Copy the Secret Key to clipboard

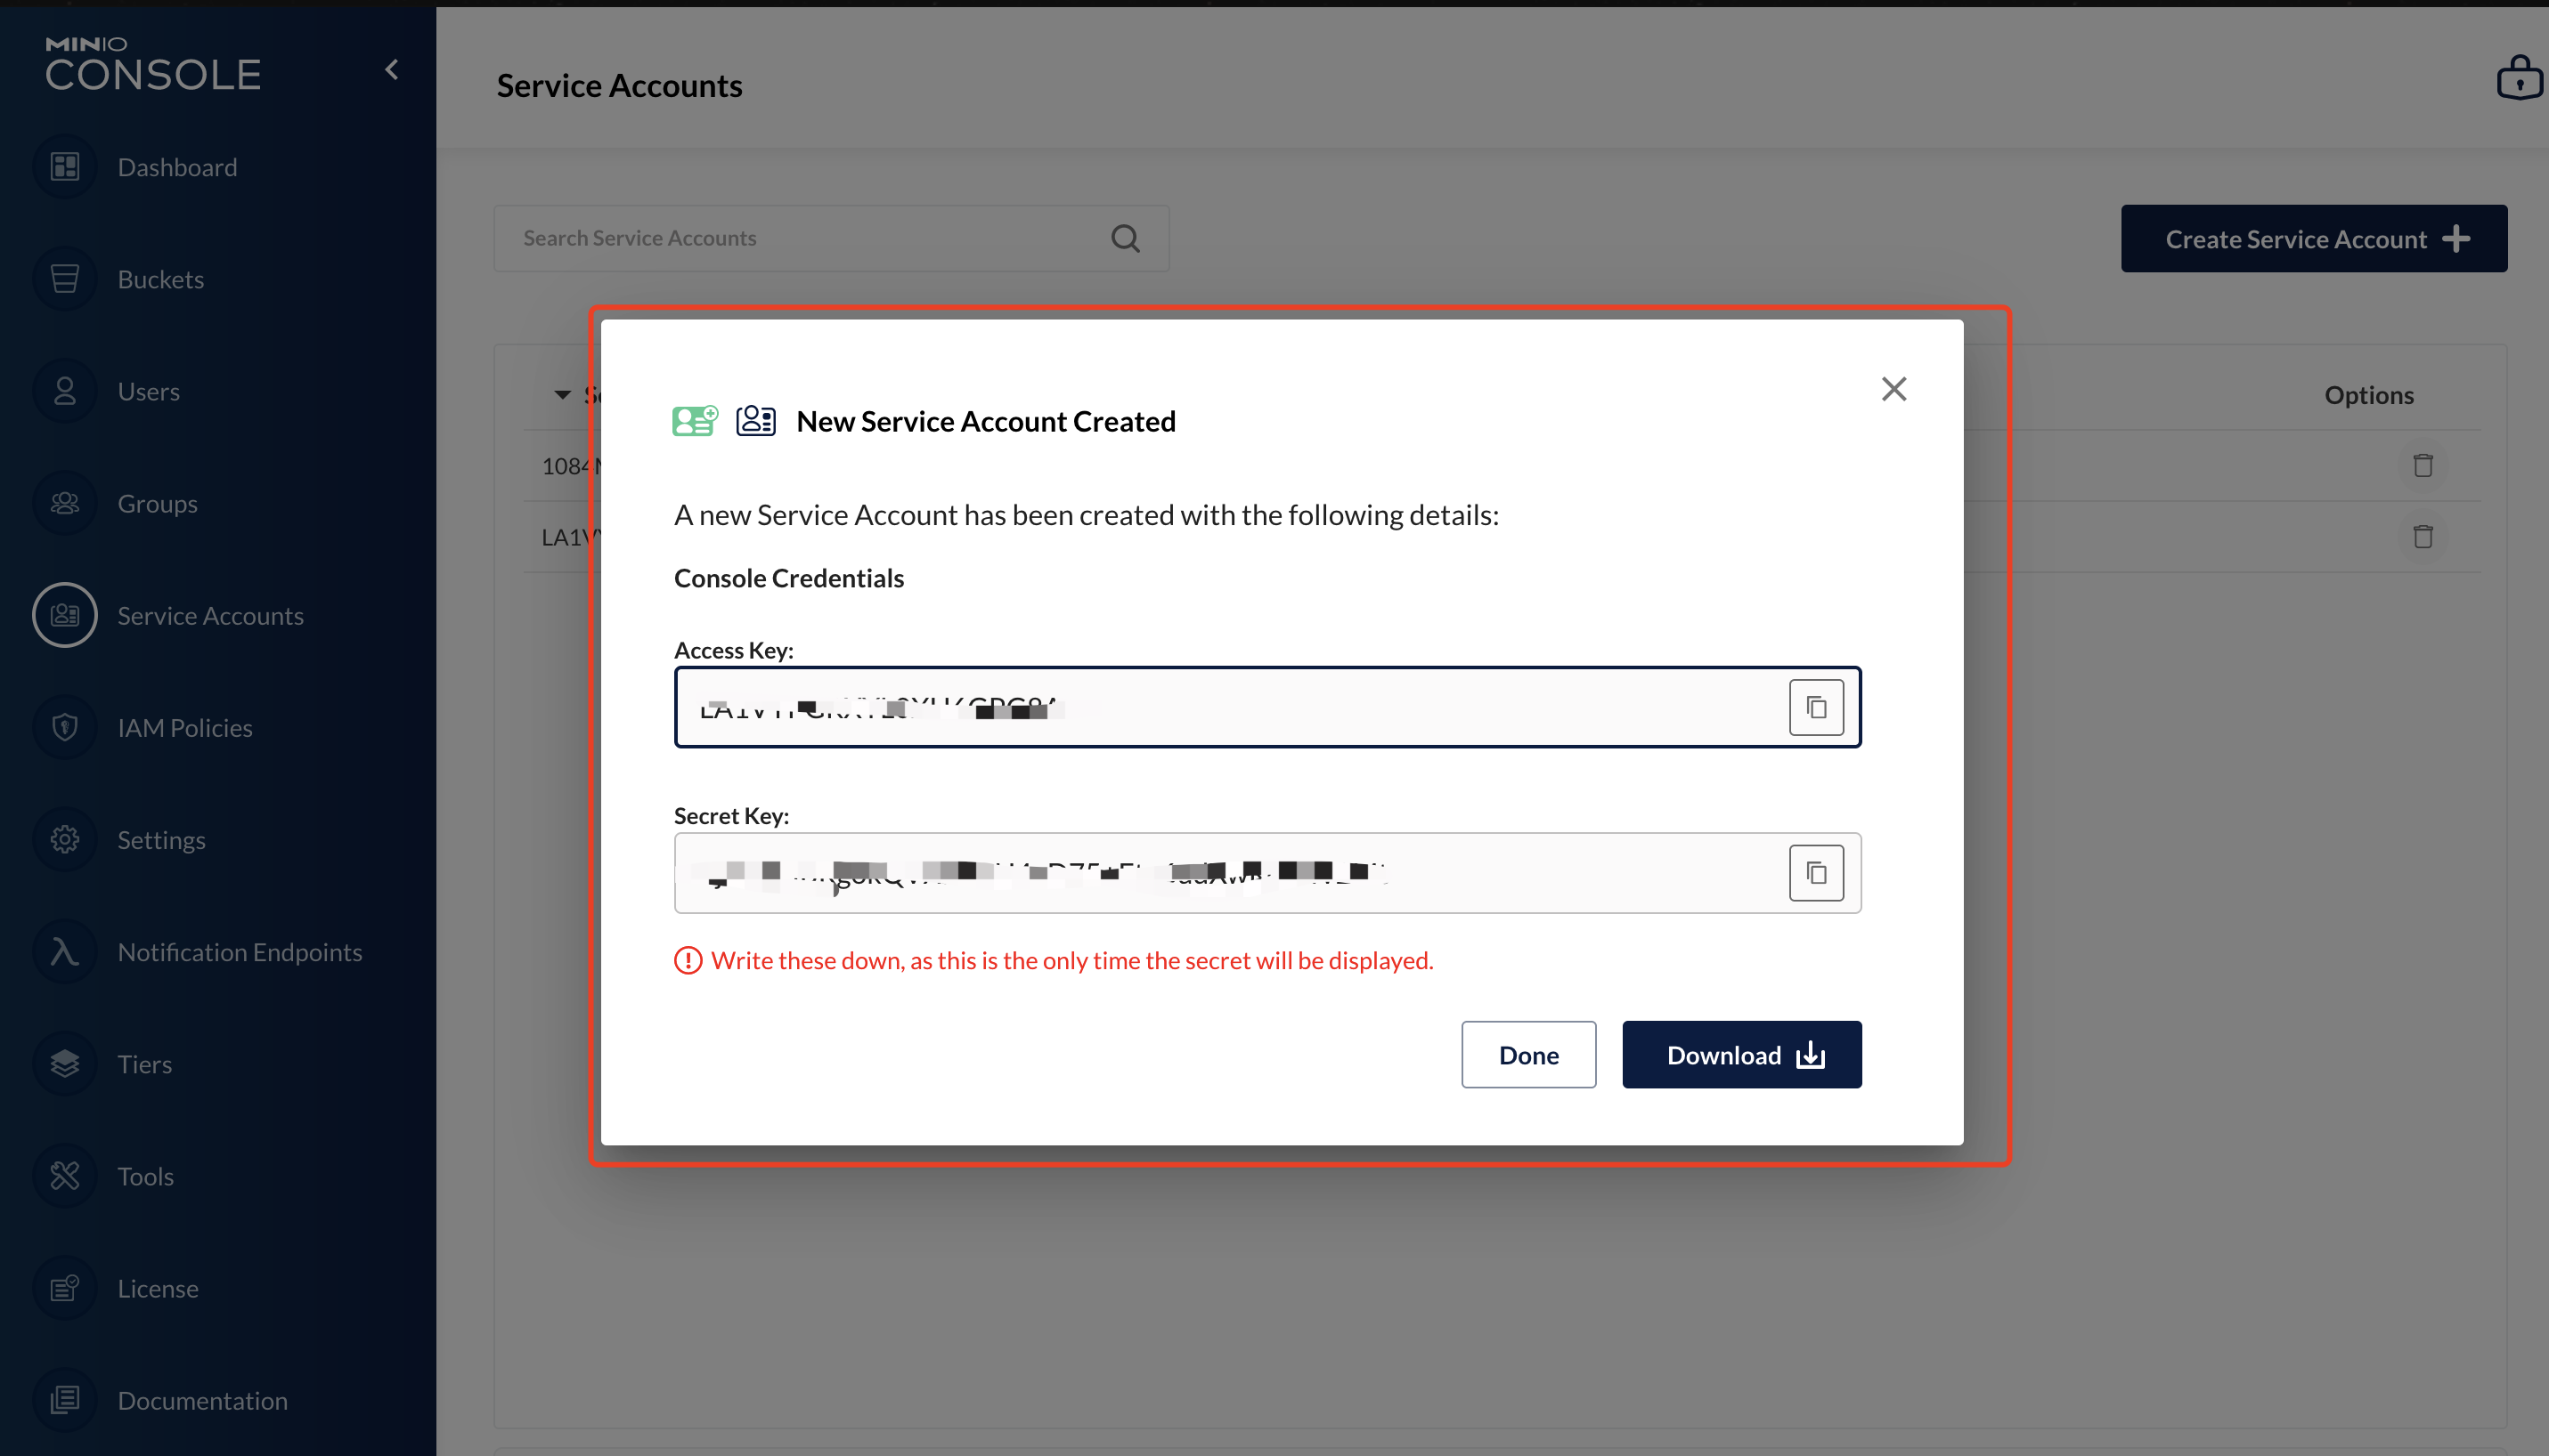click(1815, 873)
